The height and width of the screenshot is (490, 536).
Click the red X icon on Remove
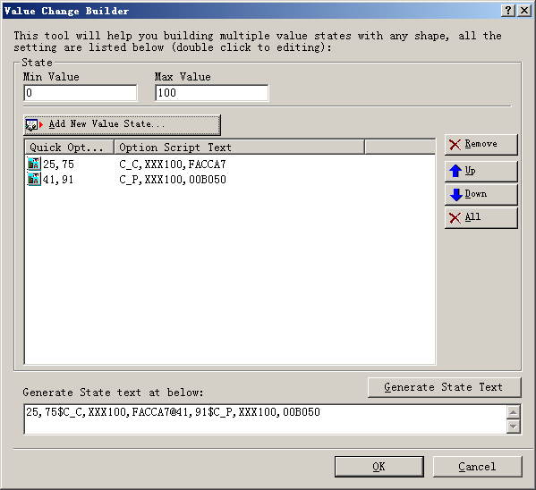(x=455, y=145)
